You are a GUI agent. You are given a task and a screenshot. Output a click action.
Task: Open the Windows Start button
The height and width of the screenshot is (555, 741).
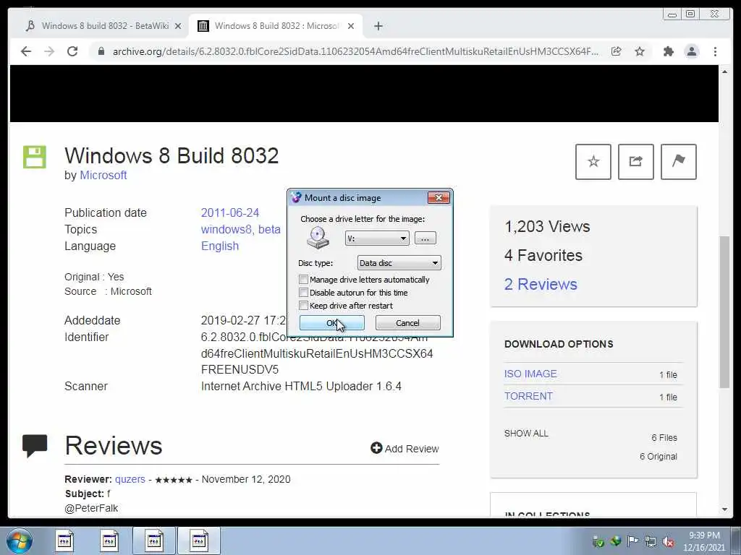pos(20,541)
